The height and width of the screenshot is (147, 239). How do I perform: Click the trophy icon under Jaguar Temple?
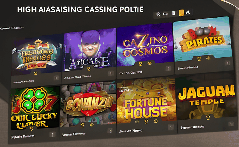(x=209, y=118)
